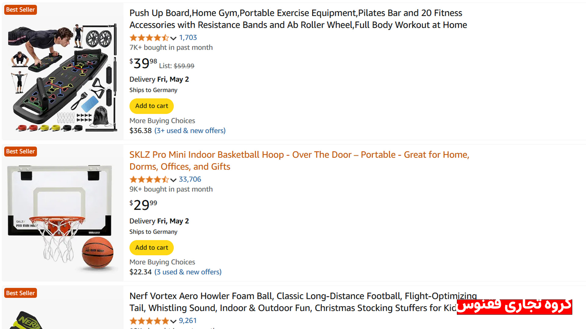Screen dimensions: 586x329
Task: Click the Push Up Board star rating
Action: click(x=149, y=38)
